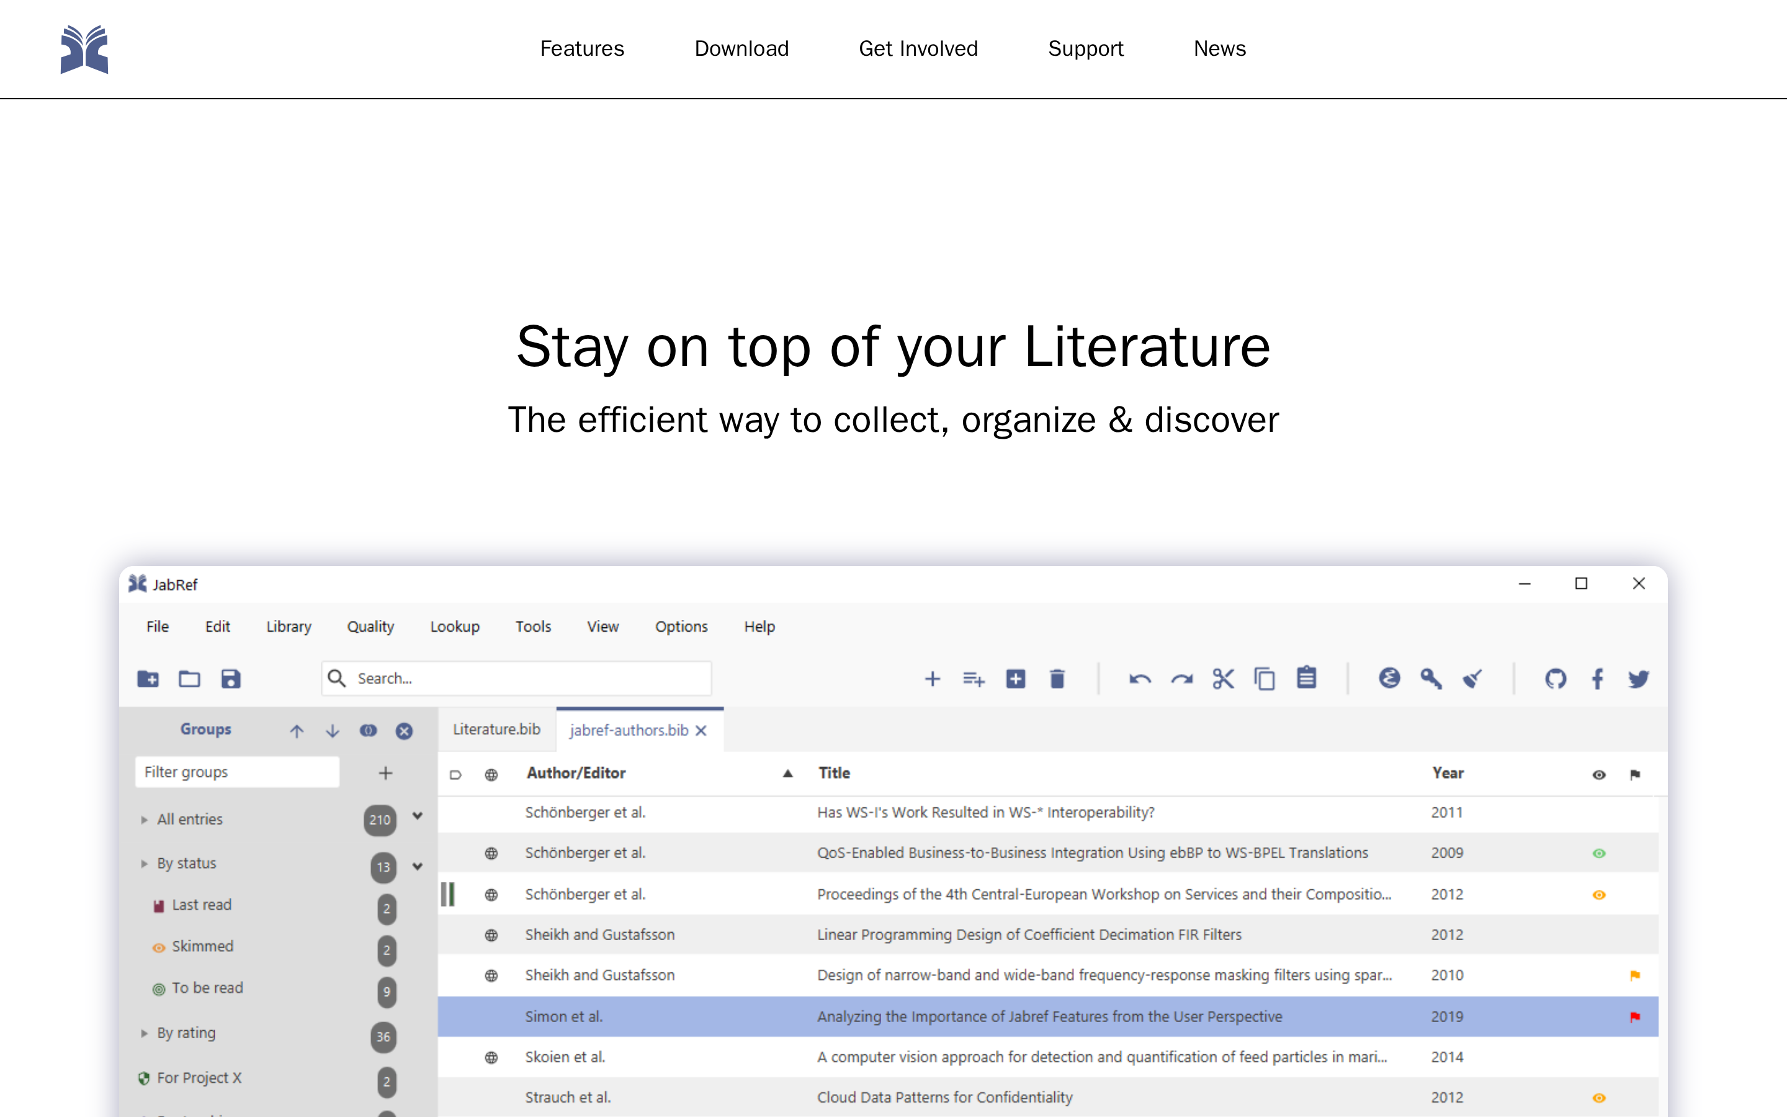Go to the Get Involved page
Screen dimensions: 1787x1117
coord(918,49)
